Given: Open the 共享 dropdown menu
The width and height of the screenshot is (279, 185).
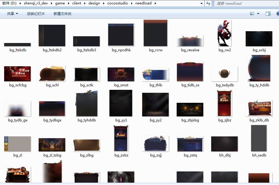Looking at the screenshot, I should pos(12,14).
